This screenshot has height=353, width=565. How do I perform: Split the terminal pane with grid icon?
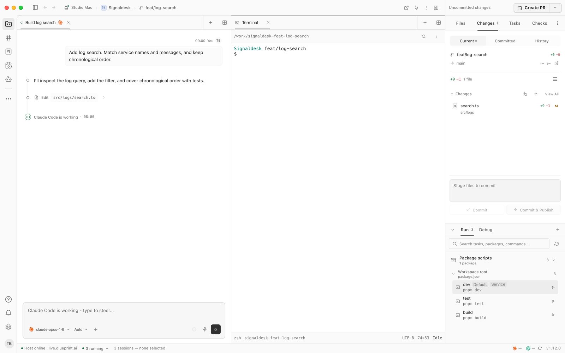tap(439, 23)
